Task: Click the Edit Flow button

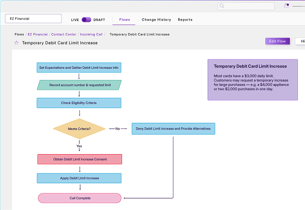Action: (277, 41)
